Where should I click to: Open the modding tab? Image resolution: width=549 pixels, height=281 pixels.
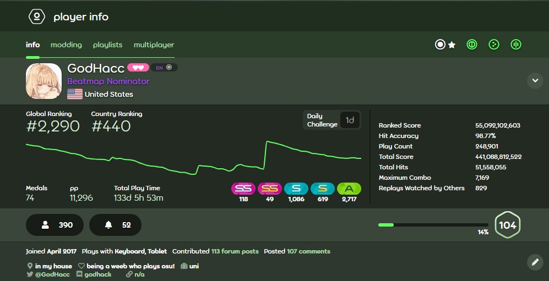[66, 45]
